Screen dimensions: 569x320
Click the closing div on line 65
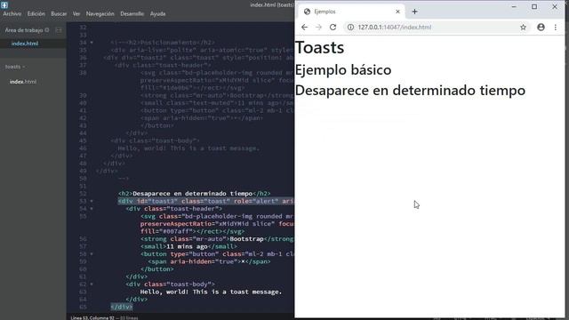click(x=122, y=307)
